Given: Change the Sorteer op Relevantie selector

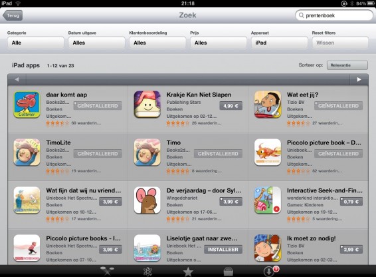Looking at the screenshot, I should click(347, 65).
